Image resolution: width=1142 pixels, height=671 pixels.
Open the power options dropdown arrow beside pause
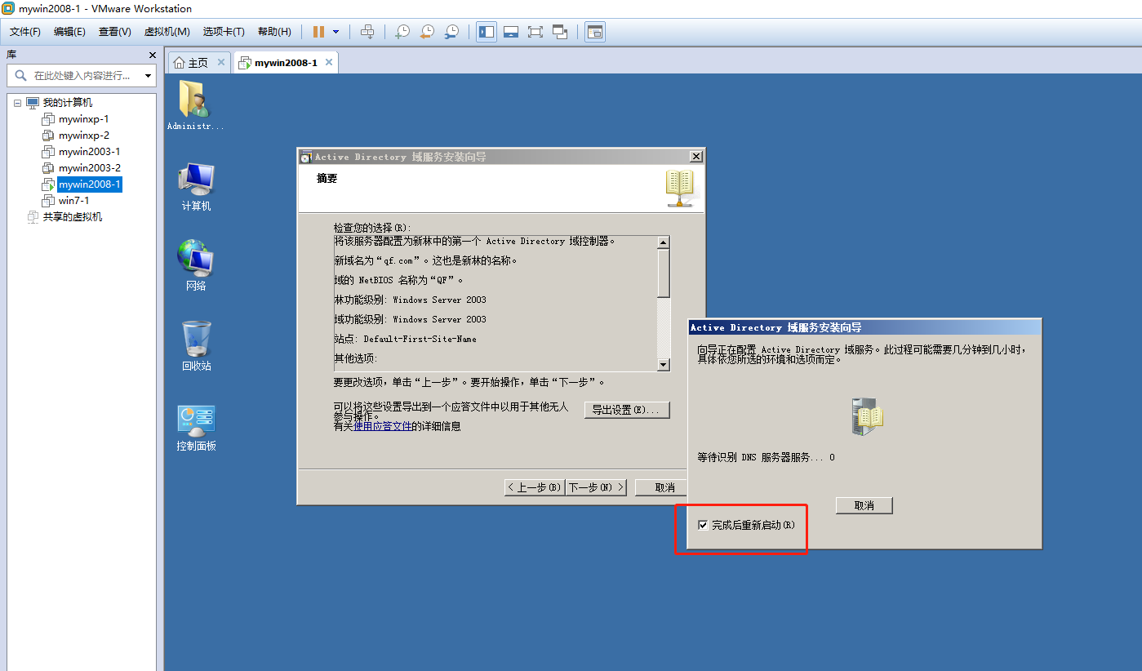336,32
